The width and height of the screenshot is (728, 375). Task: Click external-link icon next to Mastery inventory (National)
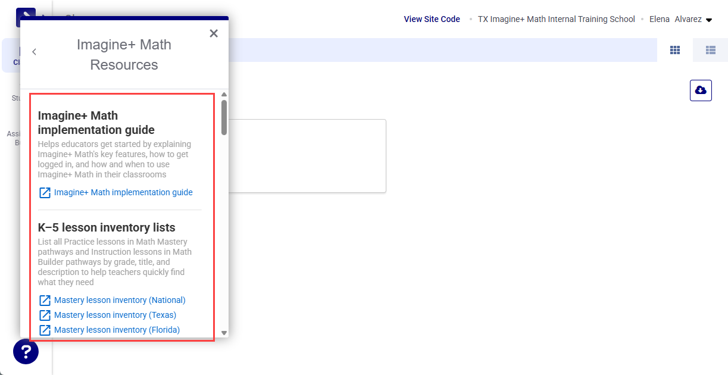click(x=45, y=301)
